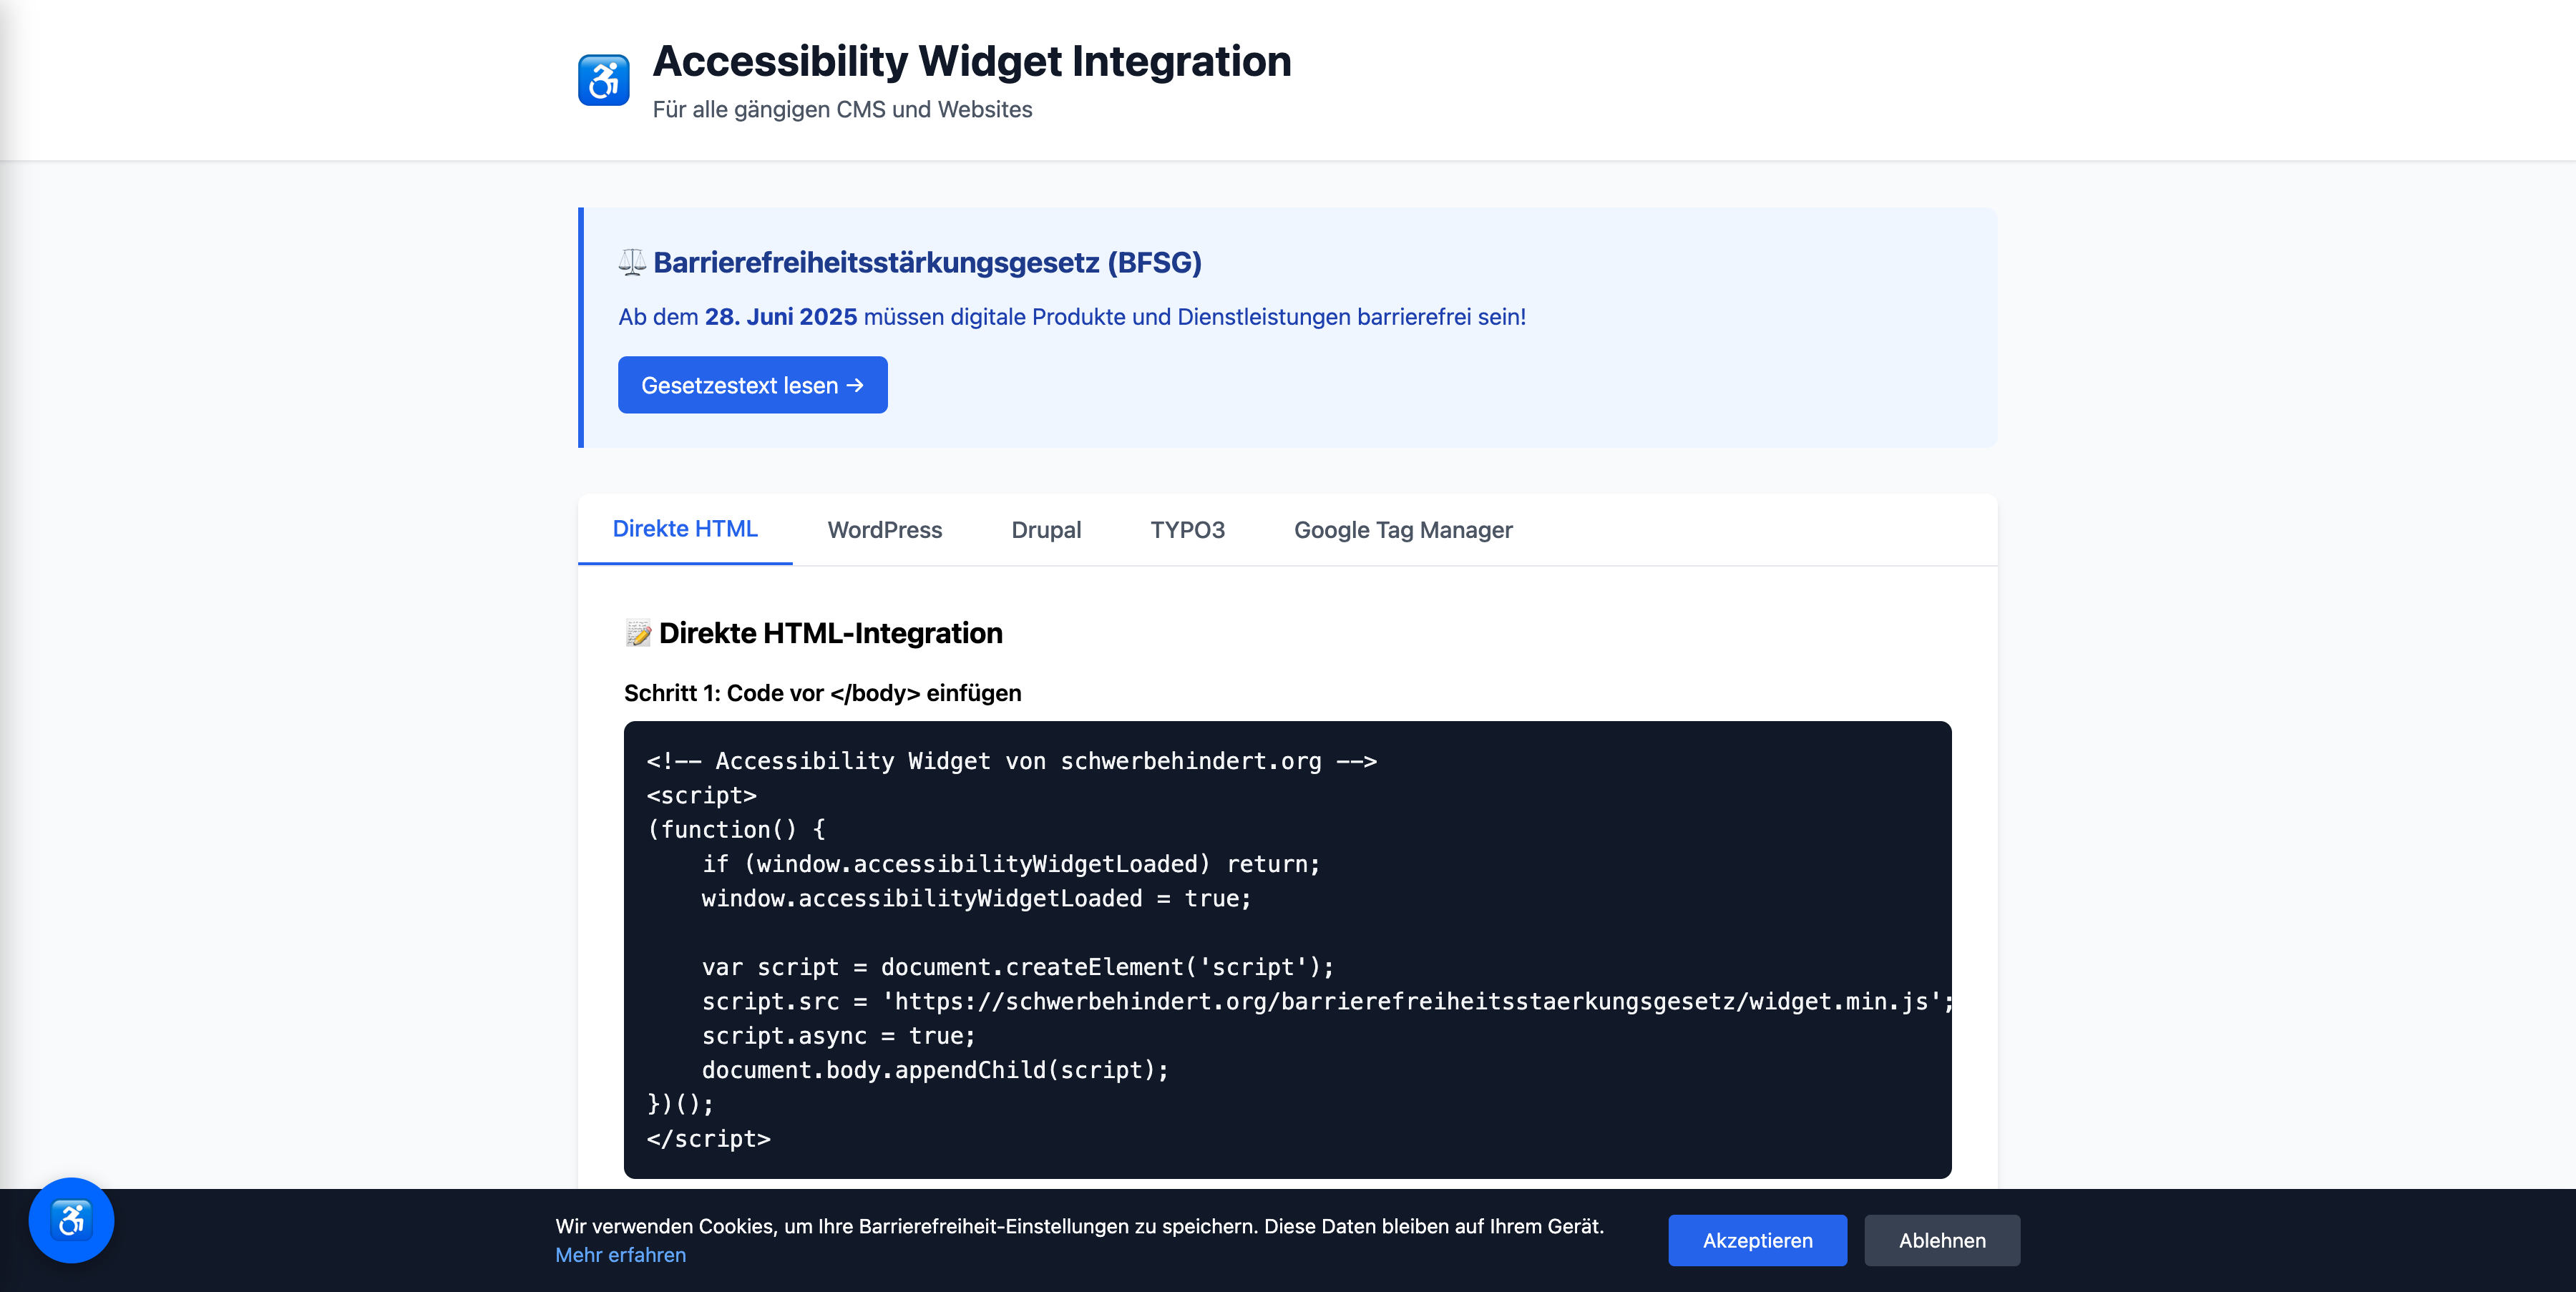The height and width of the screenshot is (1292, 2576).
Task: Decline cookies via the Ablehnen button
Action: point(1941,1240)
